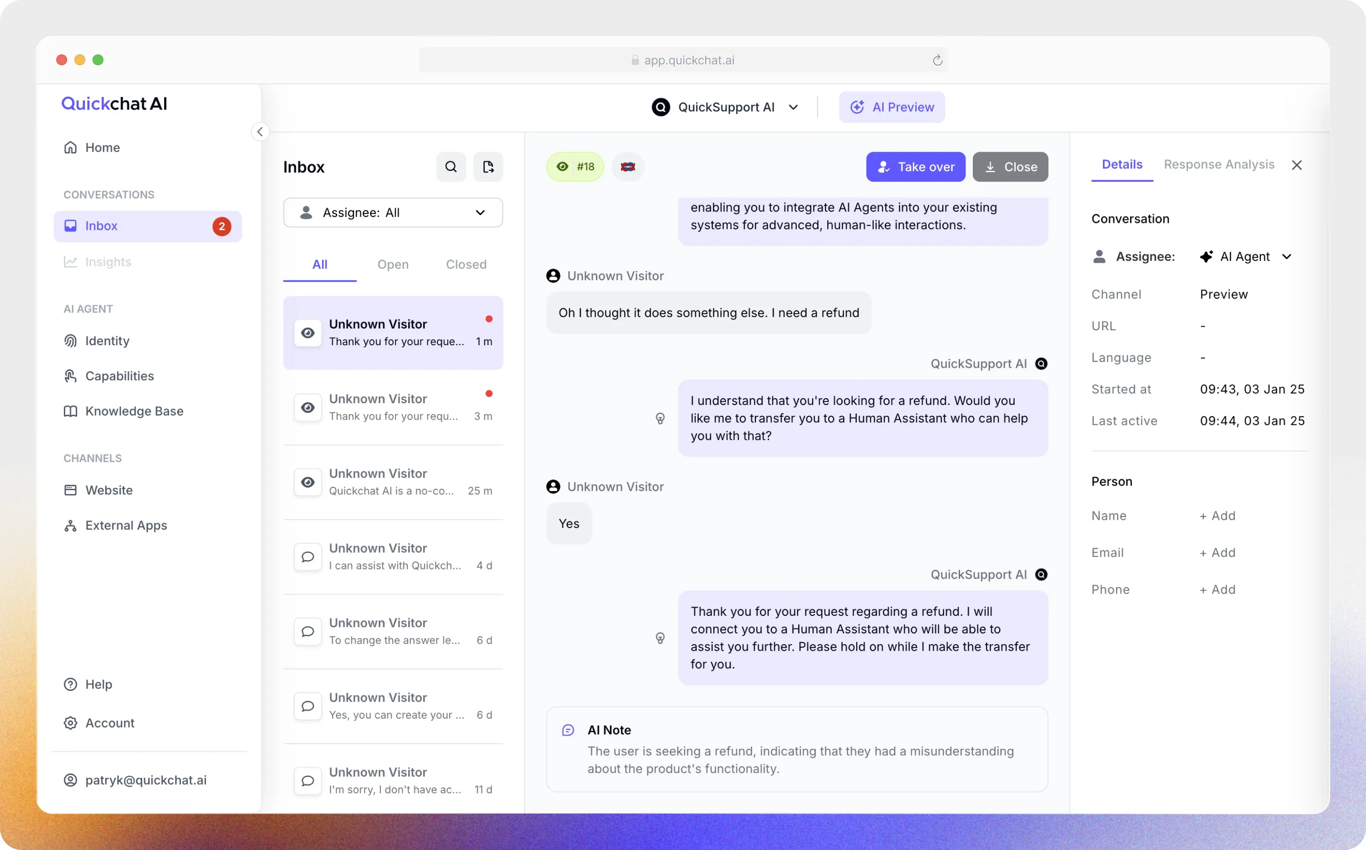This screenshot has height=850, width=1366.
Task: Click the language flag badge beside #18
Action: point(628,166)
